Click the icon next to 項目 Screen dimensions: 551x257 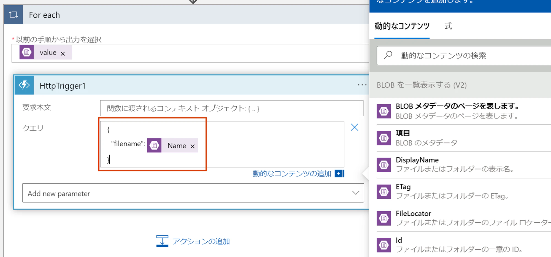point(384,138)
